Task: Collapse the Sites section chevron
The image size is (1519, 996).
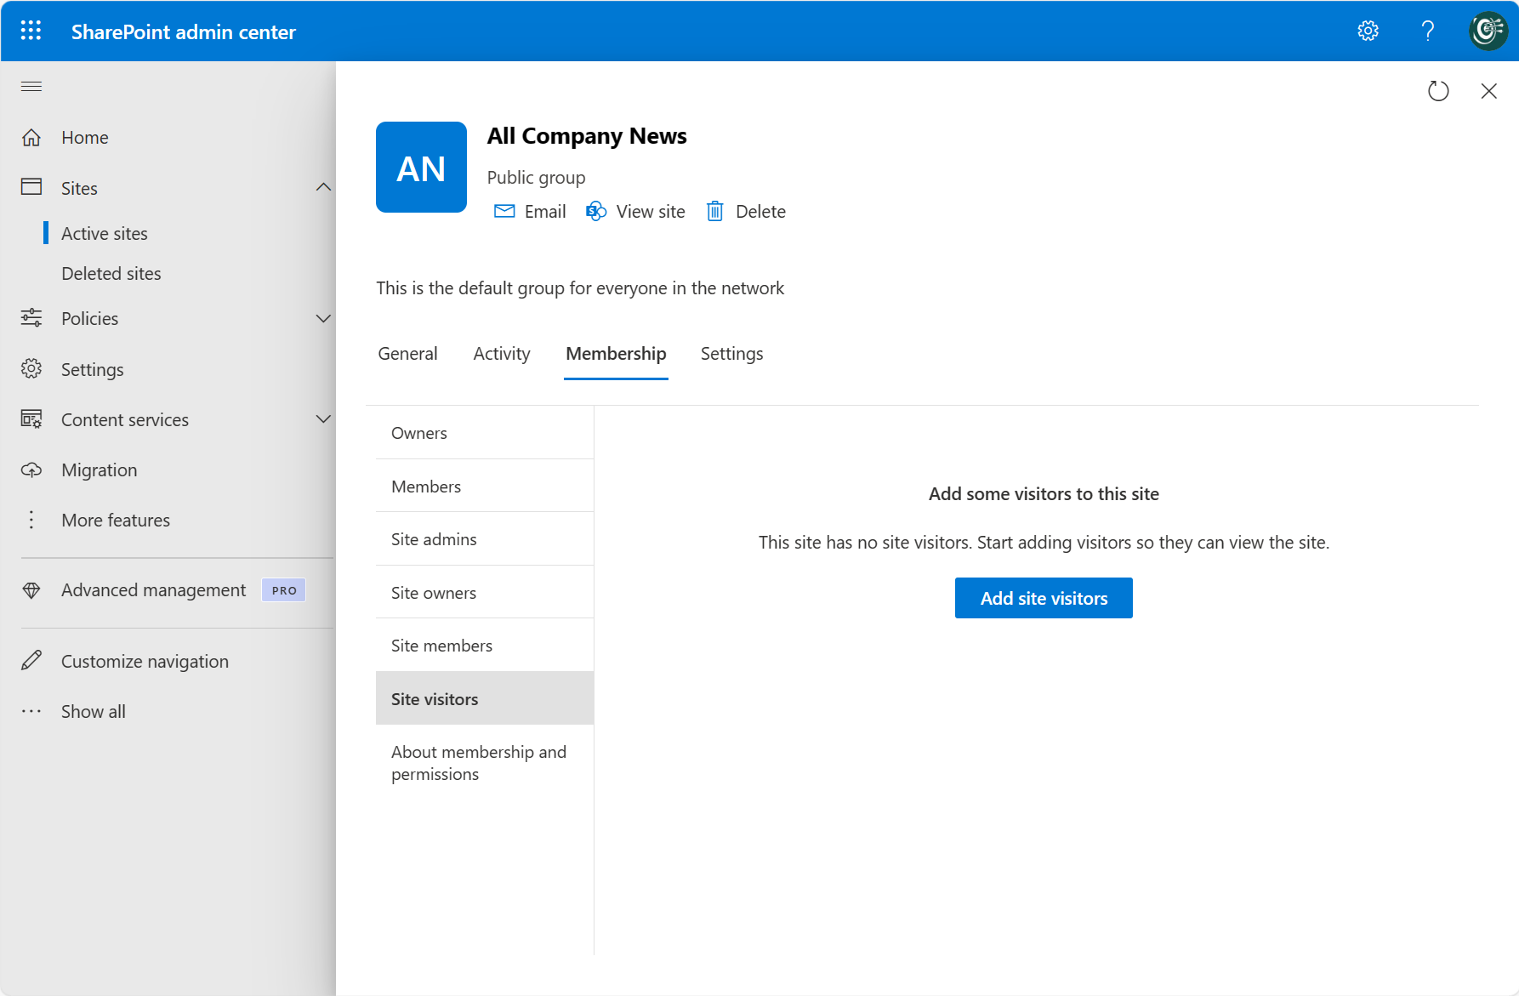Action: point(323,187)
